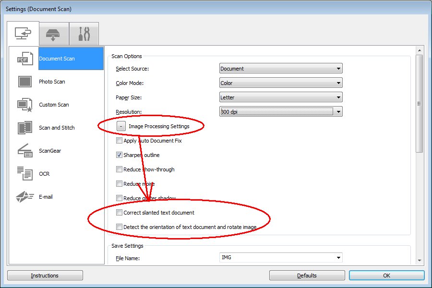This screenshot has height=288, width=432.
Task: Select the Document Scan PDF icon
Action: (24, 59)
